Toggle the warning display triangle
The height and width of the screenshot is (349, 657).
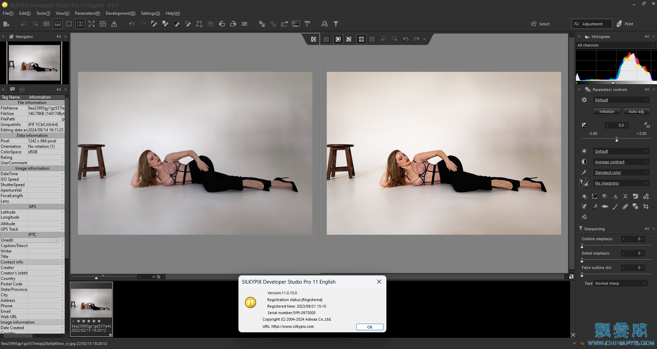click(x=114, y=24)
